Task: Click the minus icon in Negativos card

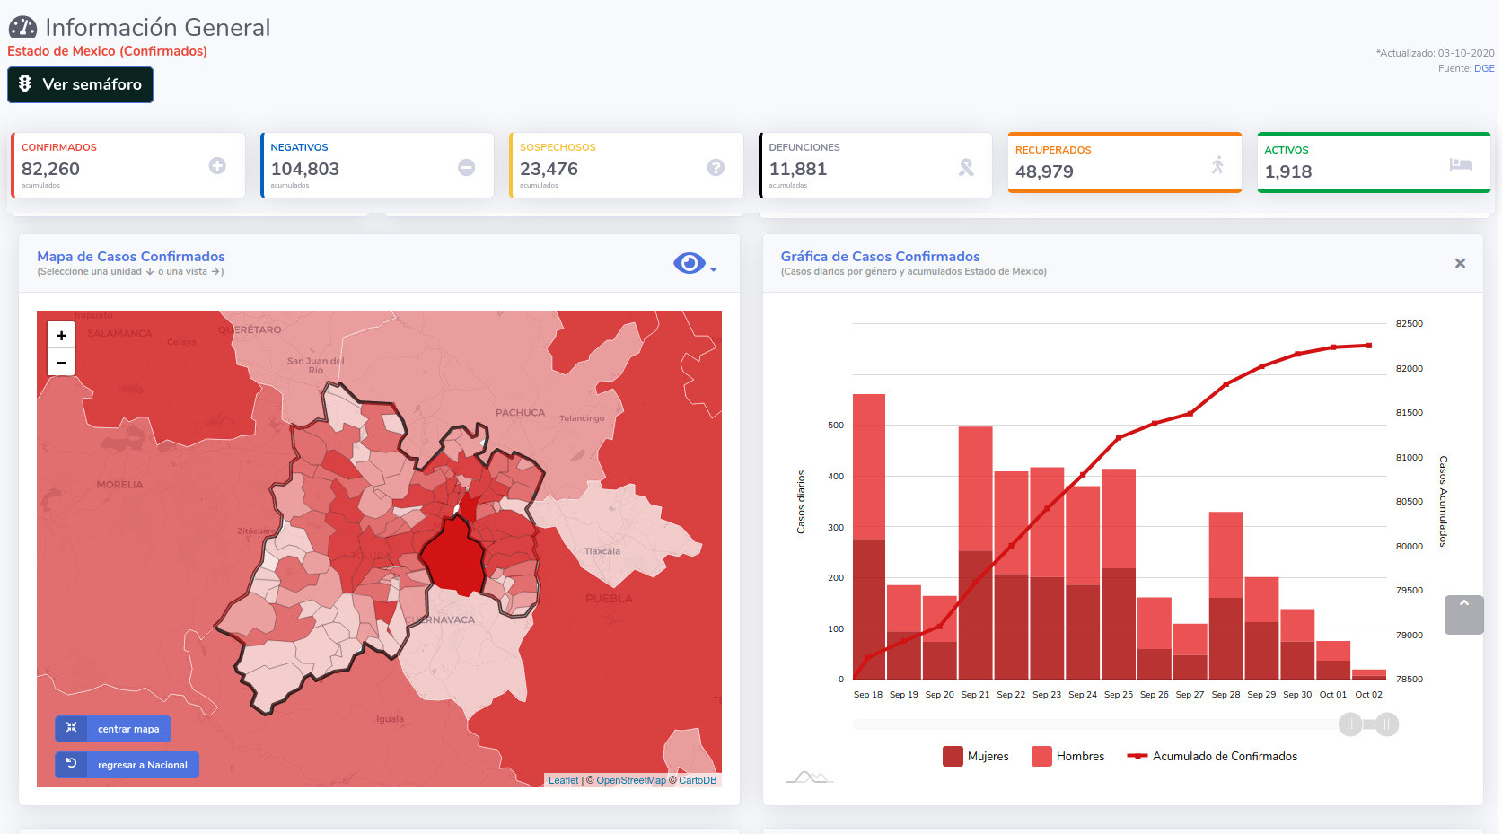Action: 467,167
